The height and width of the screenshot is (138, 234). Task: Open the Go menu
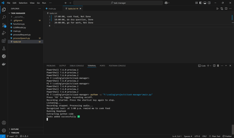(x=38, y=3)
